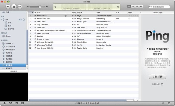The image size is (175, 106).
Task: Uncheck The Climb song checkbox
Action: click(x=35, y=22)
